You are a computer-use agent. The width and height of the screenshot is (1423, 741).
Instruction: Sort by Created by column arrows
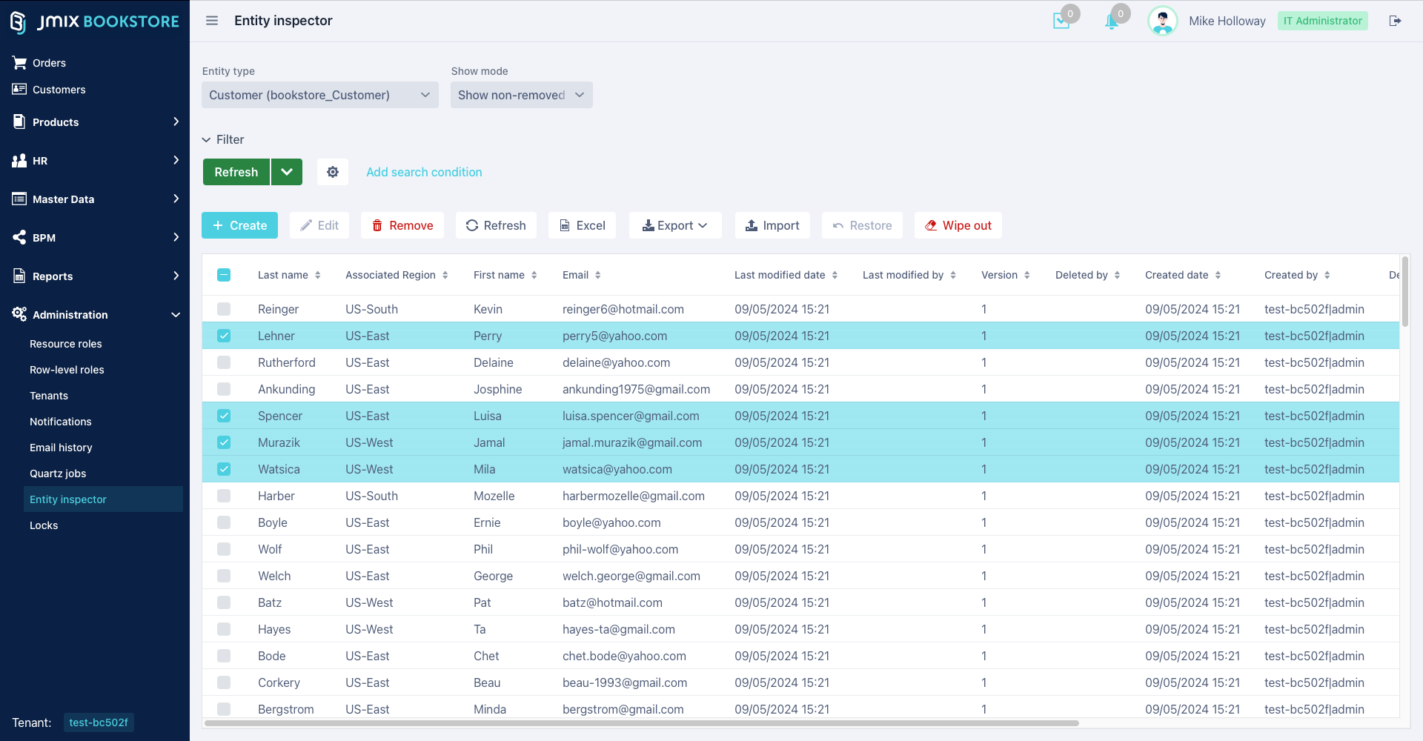pos(1327,275)
